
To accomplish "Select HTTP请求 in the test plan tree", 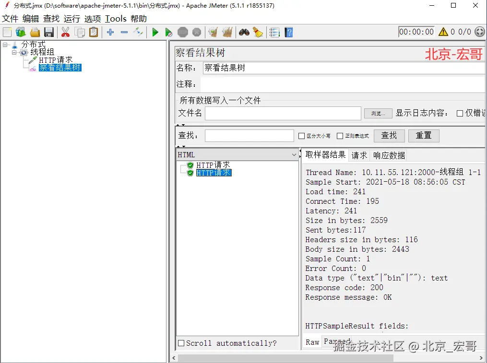I will pos(56,60).
